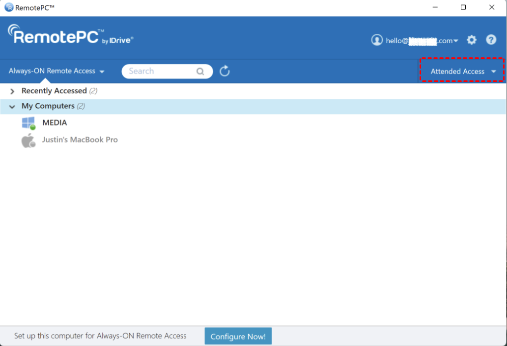Click the Configure Now! button
Image resolution: width=507 pixels, height=346 pixels.
(238, 336)
